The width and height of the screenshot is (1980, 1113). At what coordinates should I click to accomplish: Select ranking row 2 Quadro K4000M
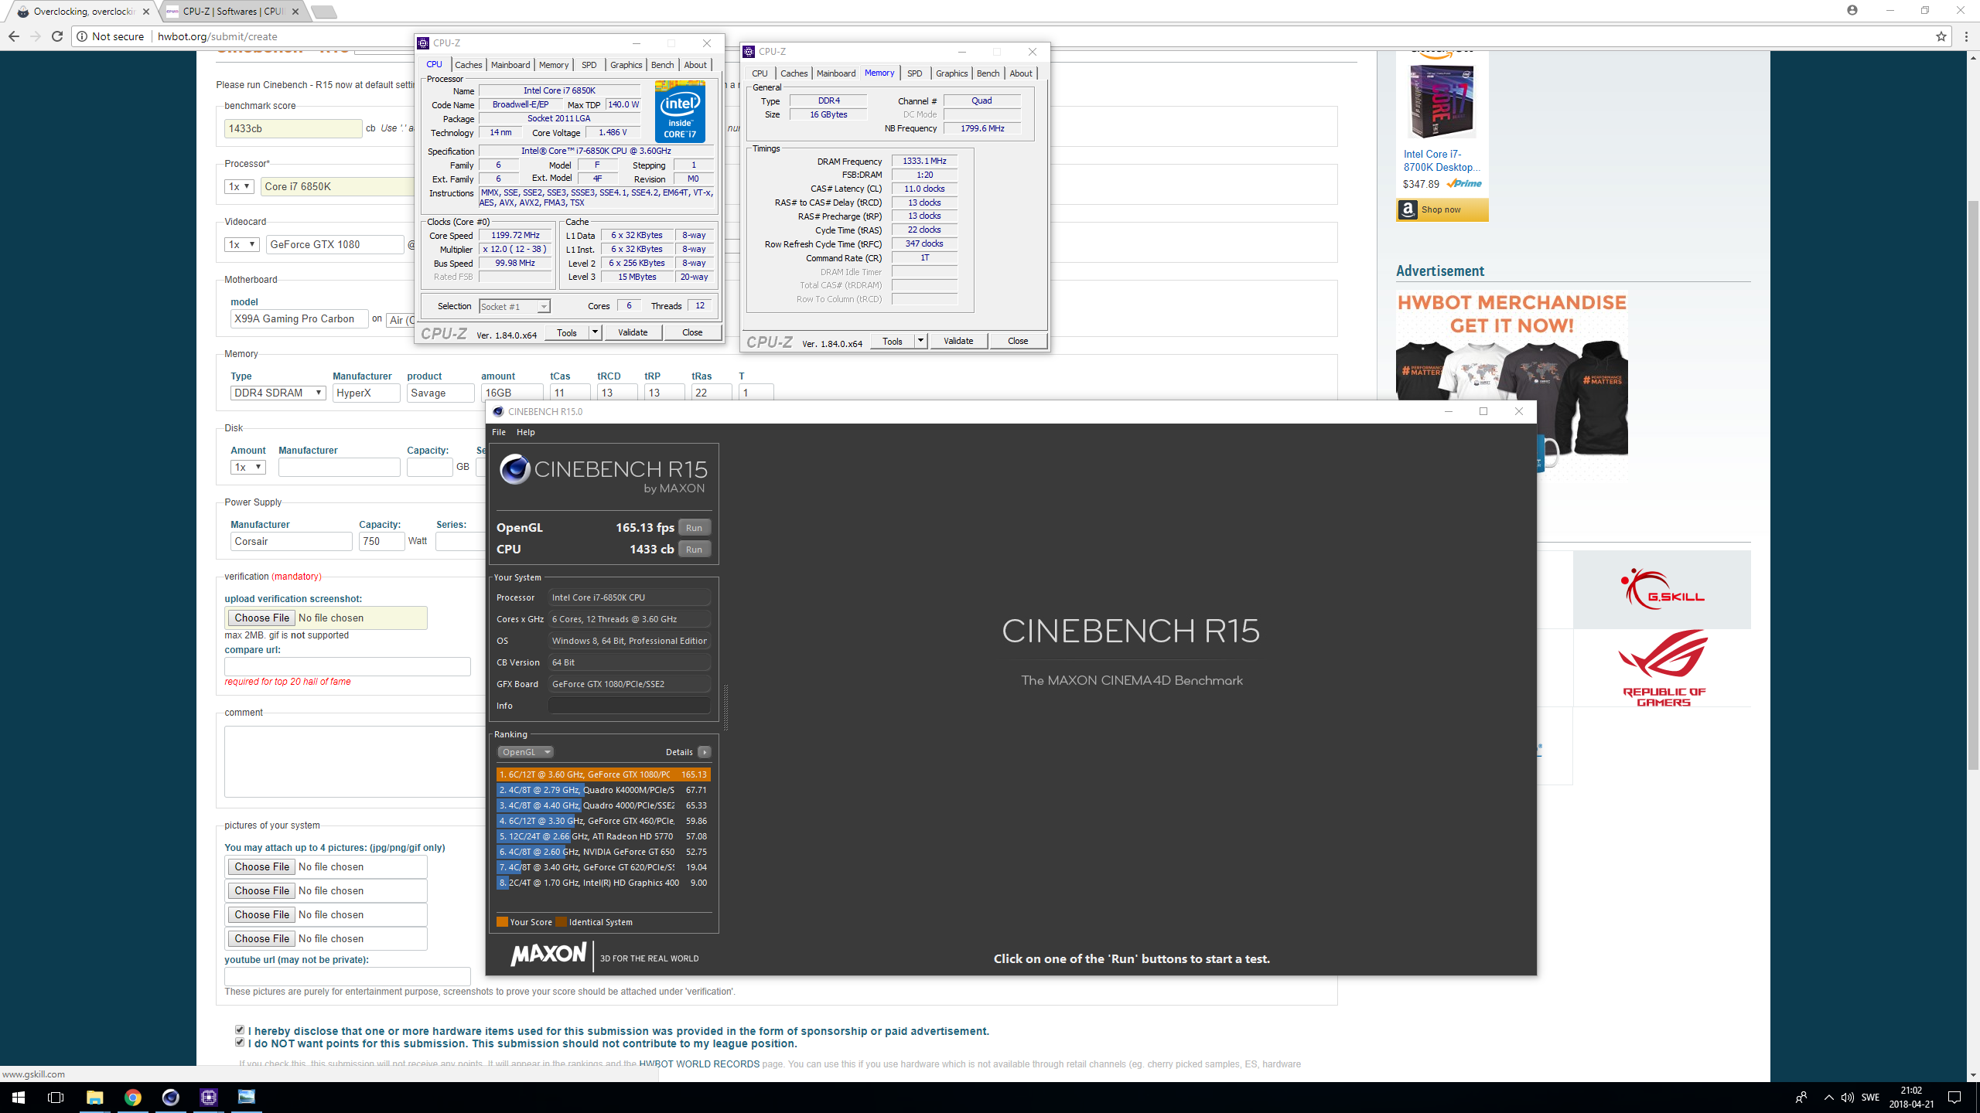[x=603, y=790]
